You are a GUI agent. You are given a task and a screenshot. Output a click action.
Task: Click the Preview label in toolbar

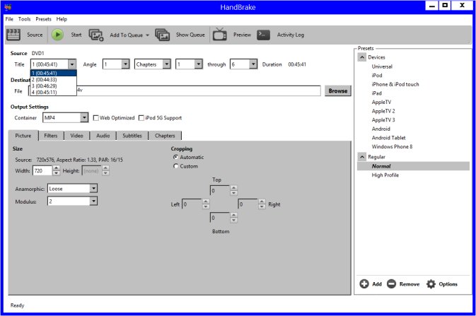click(242, 35)
